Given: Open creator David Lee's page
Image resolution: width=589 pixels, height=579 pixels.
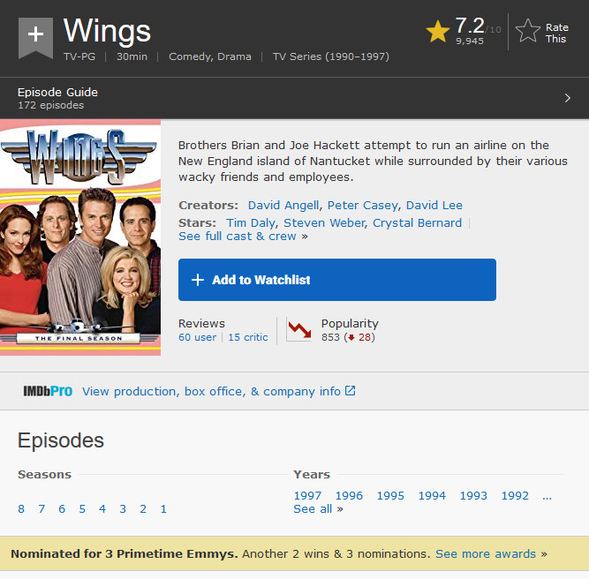Looking at the screenshot, I should point(434,206).
